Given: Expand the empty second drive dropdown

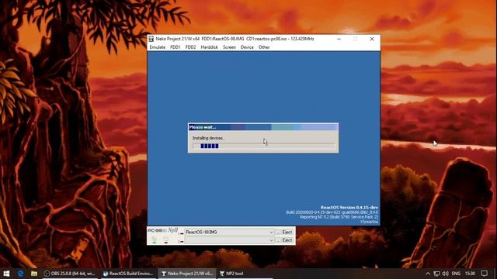Looking at the screenshot, I should tap(271, 240).
